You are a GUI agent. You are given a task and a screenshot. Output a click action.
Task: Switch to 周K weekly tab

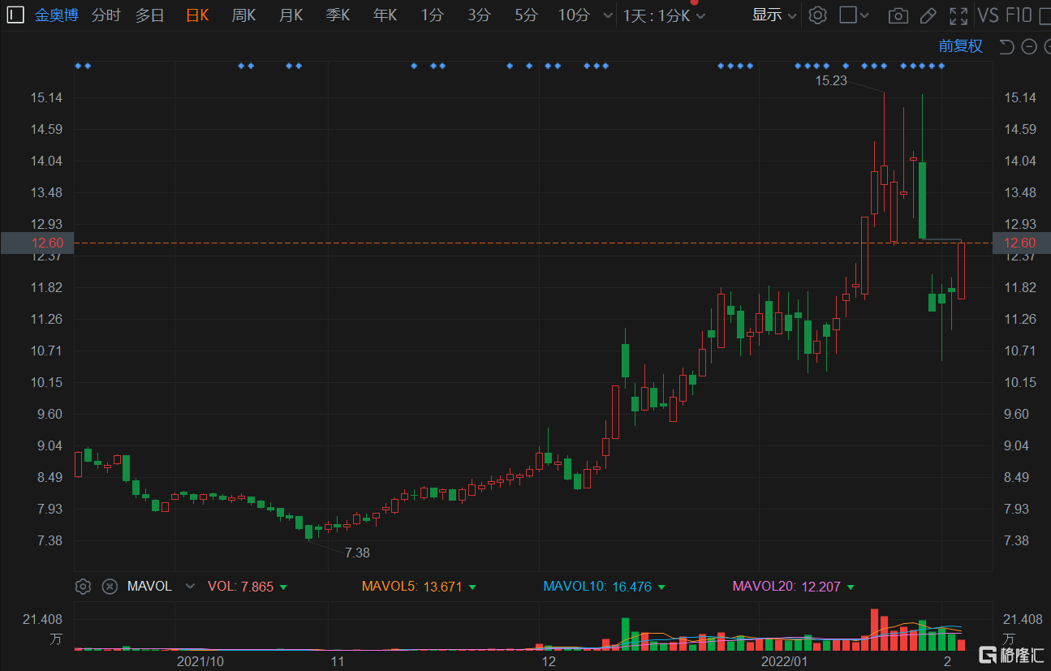pos(244,15)
